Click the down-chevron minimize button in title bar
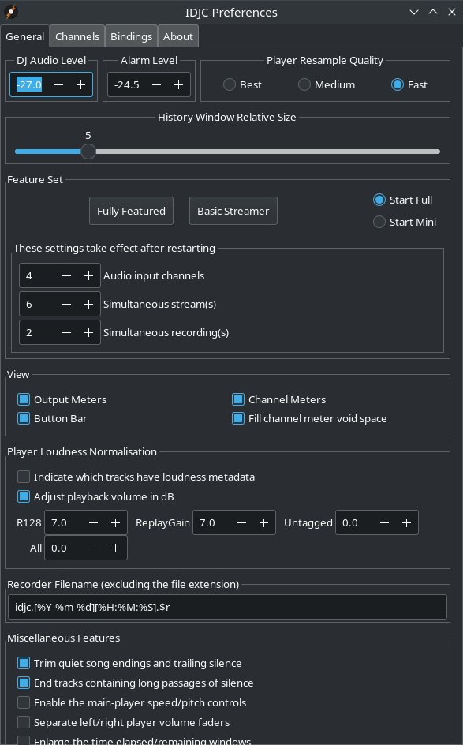Screen dimensions: 463x745 pyautogui.click(x=414, y=12)
